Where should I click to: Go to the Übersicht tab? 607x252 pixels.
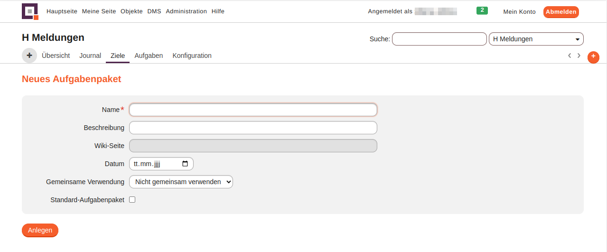(56, 56)
